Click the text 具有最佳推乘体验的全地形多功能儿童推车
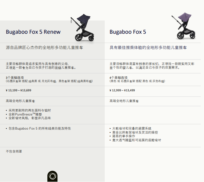 click(148, 47)
